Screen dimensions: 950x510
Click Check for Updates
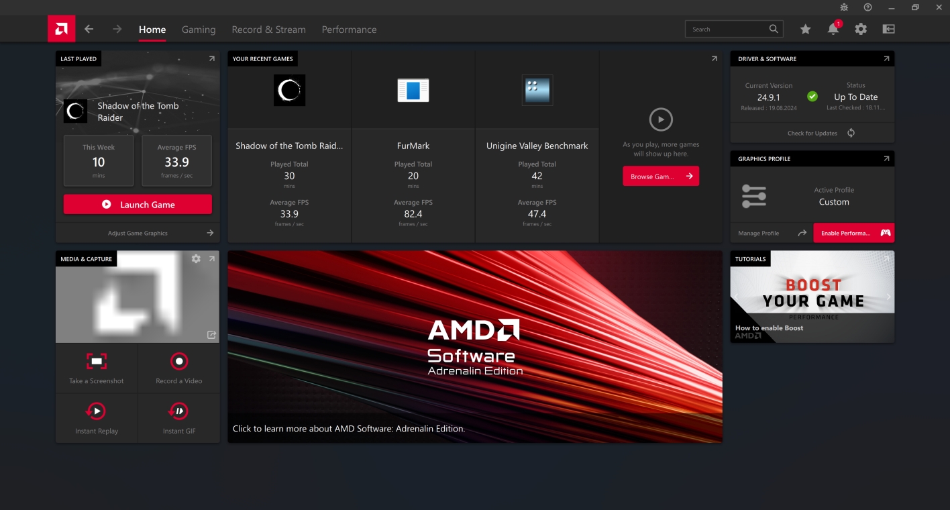tap(812, 133)
